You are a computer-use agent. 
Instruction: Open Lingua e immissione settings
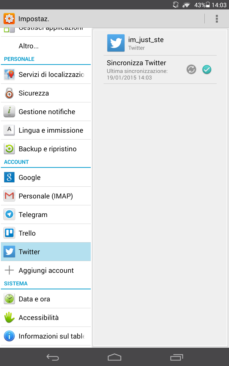coord(46,130)
